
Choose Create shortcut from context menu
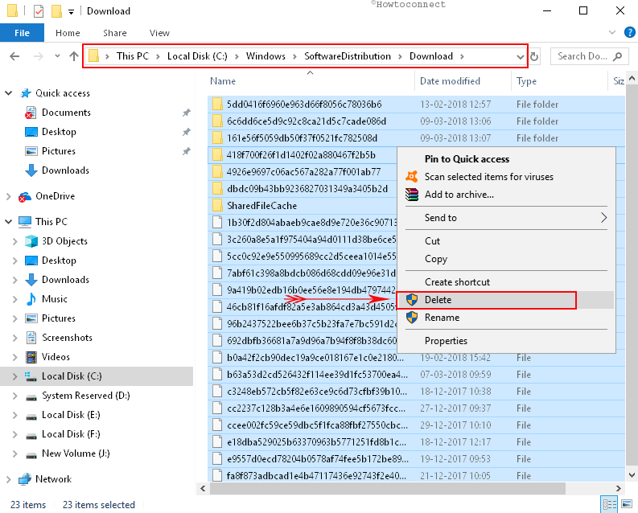pos(457,282)
